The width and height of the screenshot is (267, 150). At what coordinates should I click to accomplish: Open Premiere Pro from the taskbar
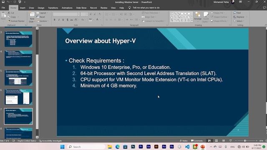141,147
